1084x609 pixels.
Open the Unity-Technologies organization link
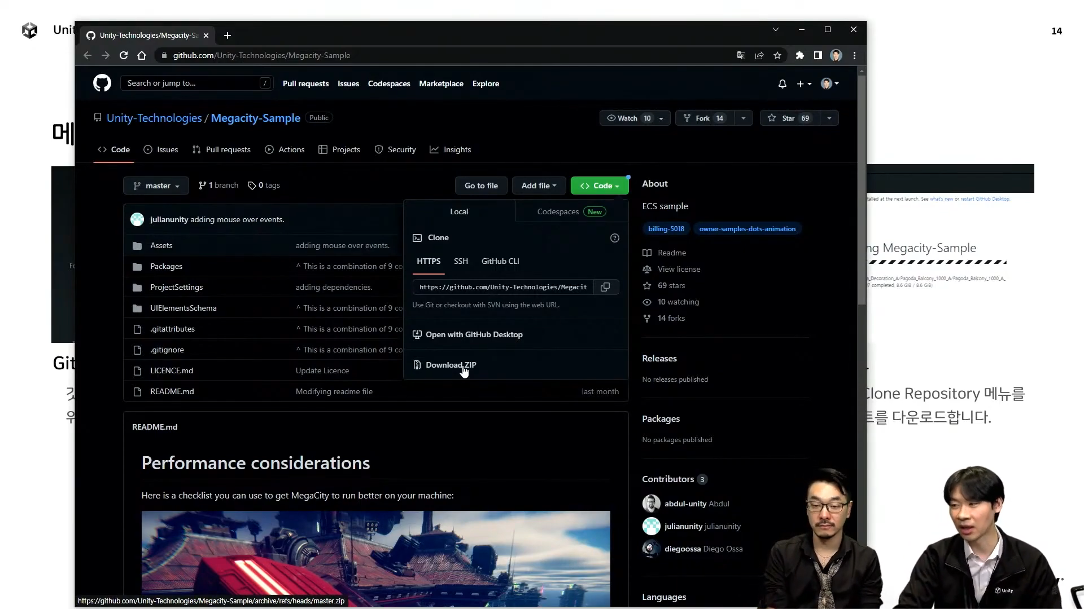pos(154,118)
